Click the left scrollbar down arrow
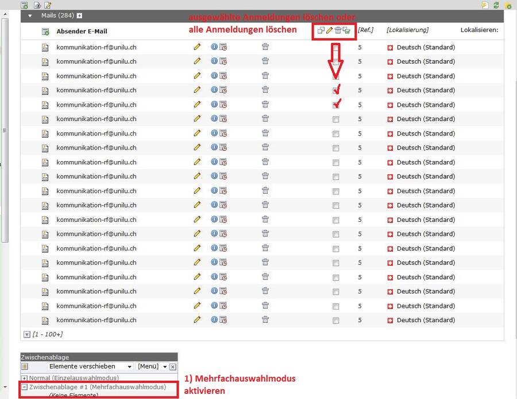The width and height of the screenshot is (517, 399). coord(5,387)
